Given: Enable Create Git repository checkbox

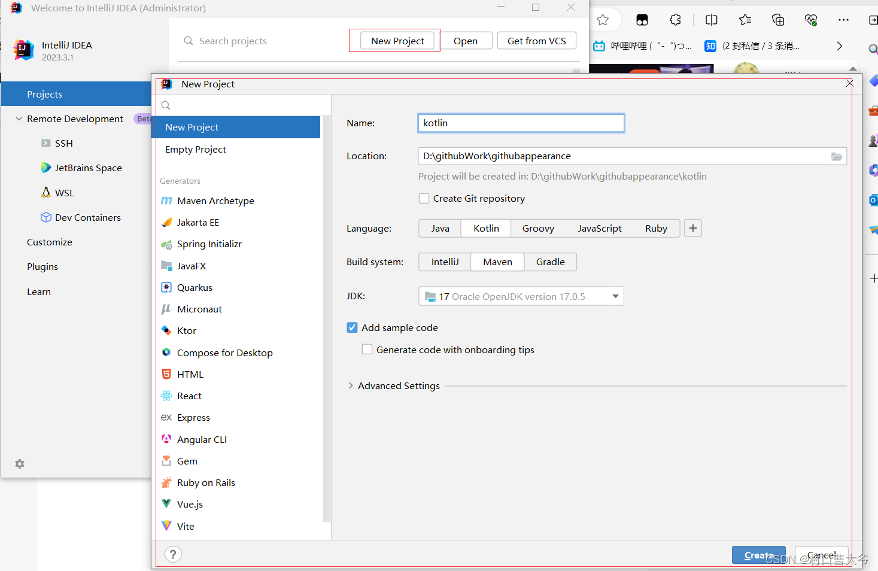Looking at the screenshot, I should pyautogui.click(x=424, y=198).
